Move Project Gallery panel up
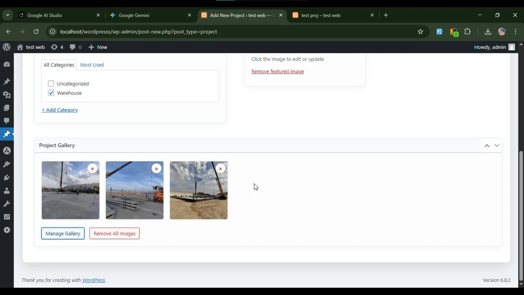 click(x=487, y=146)
